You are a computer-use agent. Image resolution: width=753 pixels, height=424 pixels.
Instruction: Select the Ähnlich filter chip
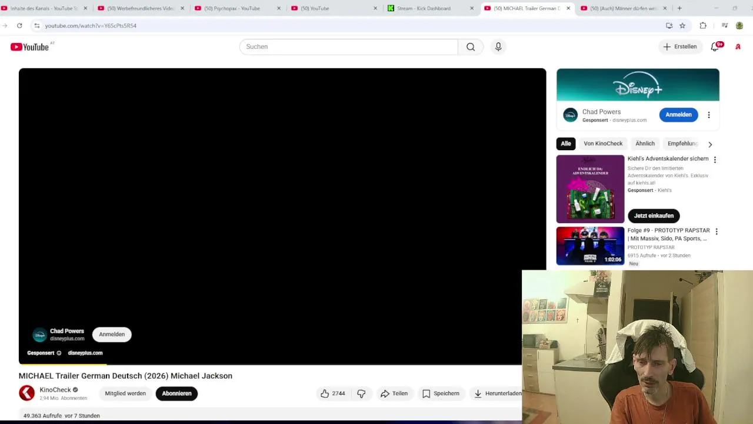point(645,144)
